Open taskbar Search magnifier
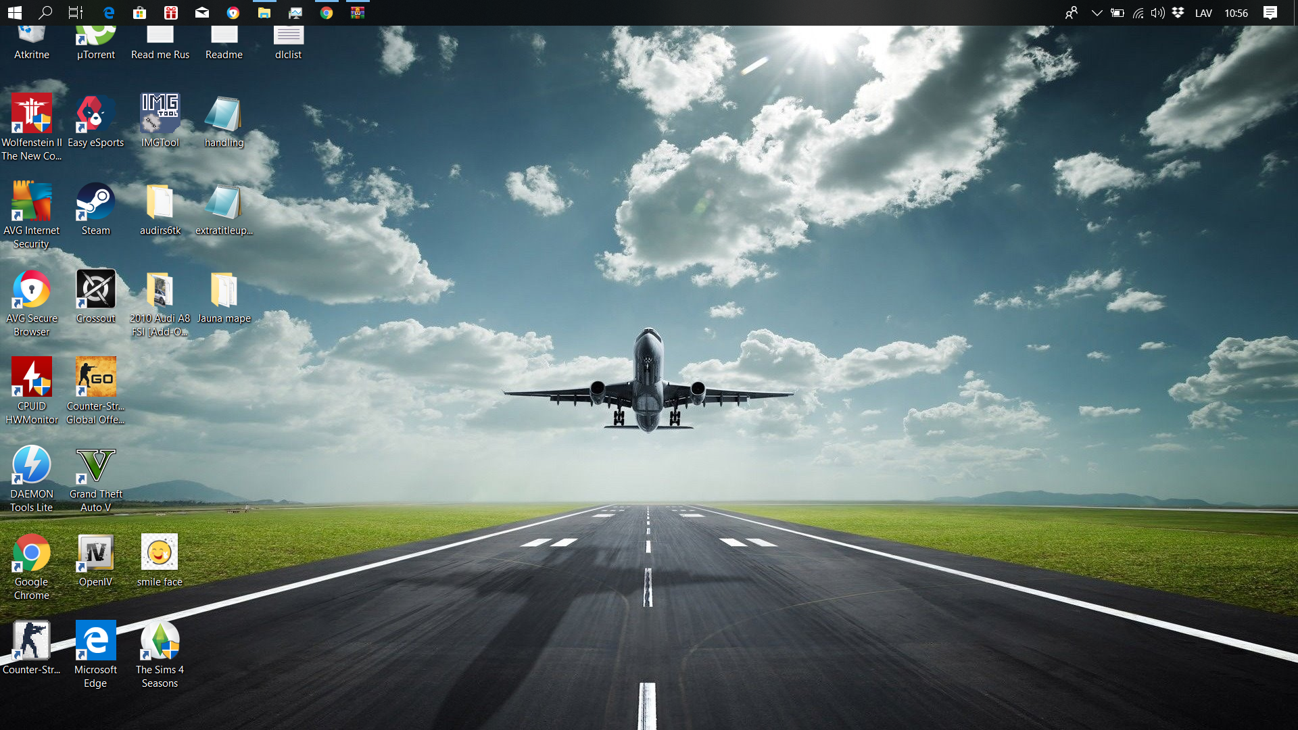This screenshot has height=730, width=1298. (x=45, y=13)
